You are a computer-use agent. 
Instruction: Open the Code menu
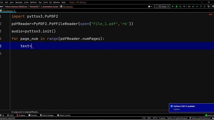point(26,2)
